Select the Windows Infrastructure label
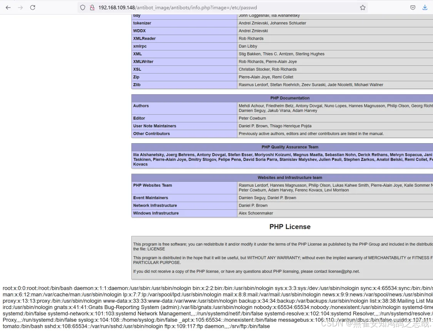Viewport: 433px width, 331px height. (156, 213)
